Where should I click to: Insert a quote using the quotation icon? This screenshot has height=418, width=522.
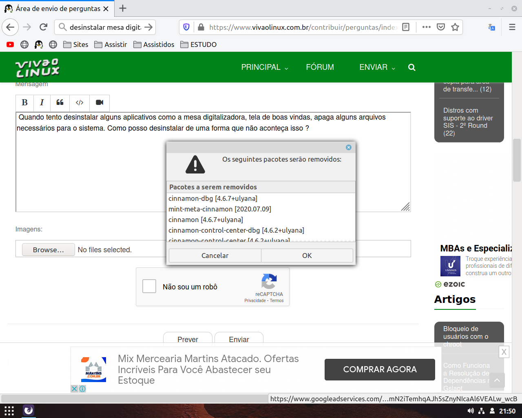[x=60, y=102]
